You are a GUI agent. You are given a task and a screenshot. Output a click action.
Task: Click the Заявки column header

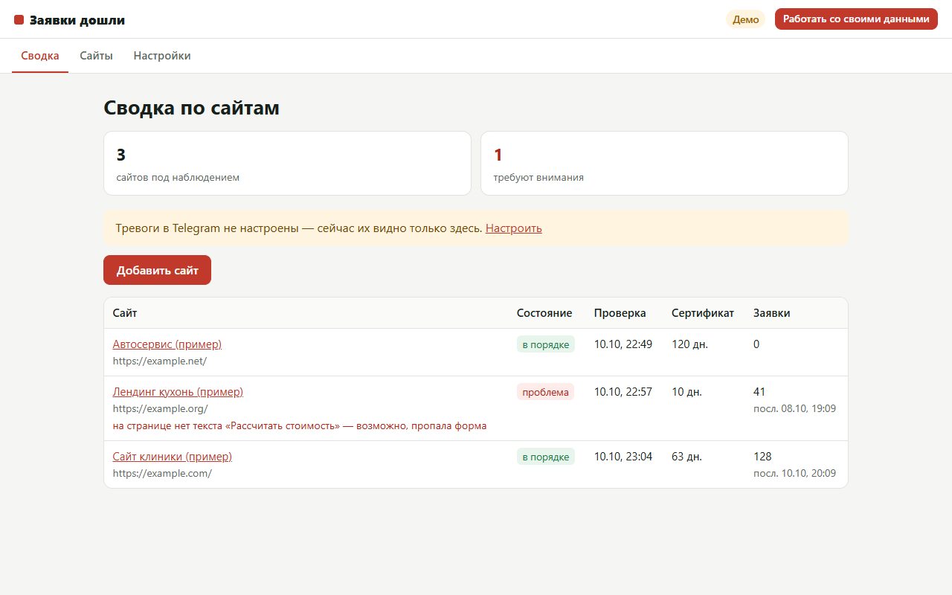[772, 313]
